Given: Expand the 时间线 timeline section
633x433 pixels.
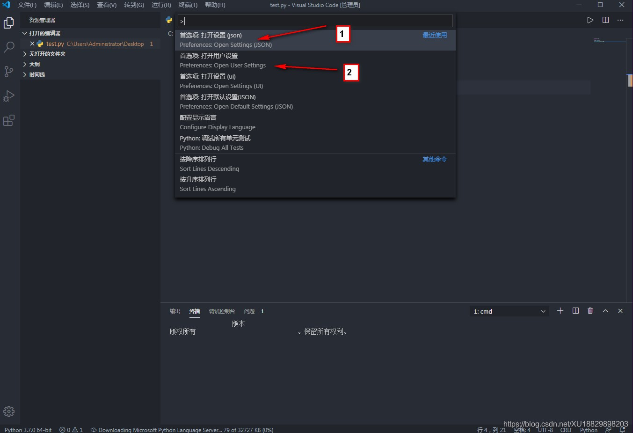Looking at the screenshot, I should click(34, 74).
